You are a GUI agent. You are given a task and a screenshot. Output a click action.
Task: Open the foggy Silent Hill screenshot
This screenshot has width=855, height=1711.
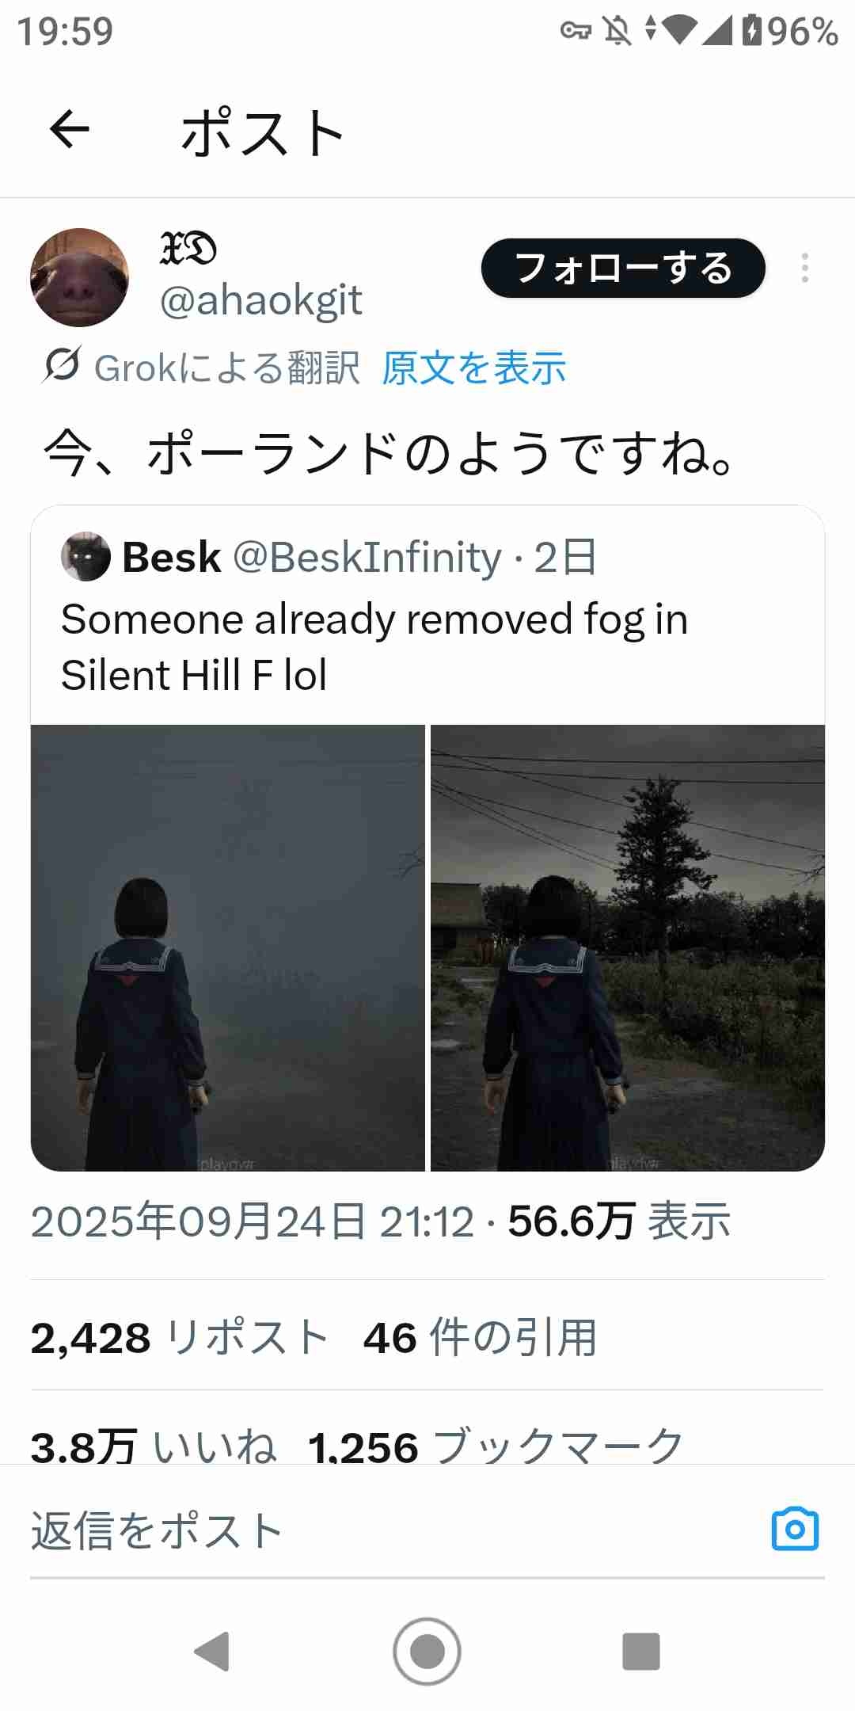click(x=228, y=947)
